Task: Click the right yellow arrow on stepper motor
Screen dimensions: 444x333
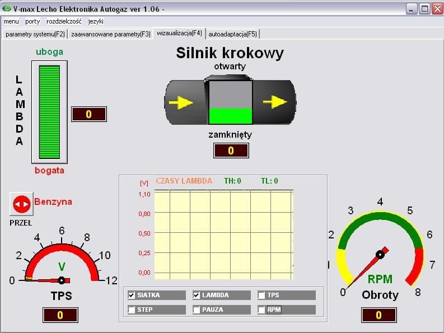Action: click(x=274, y=102)
